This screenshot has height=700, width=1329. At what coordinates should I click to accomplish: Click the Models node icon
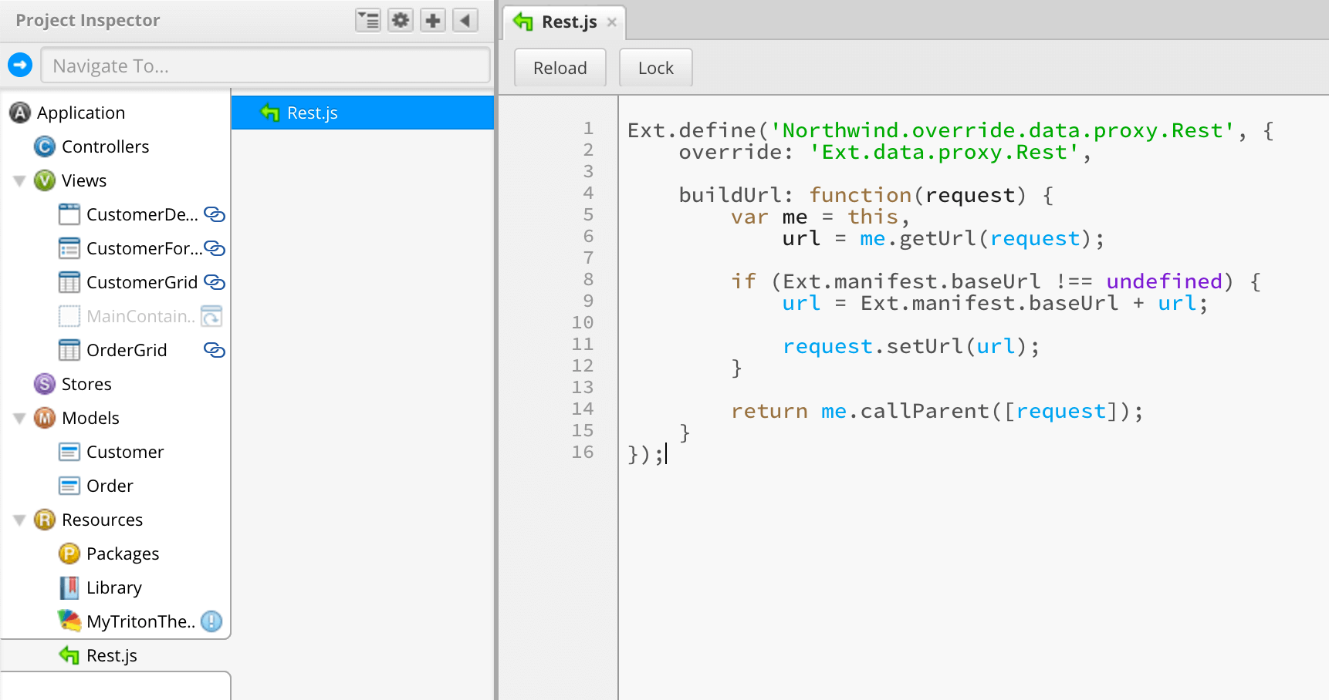(x=45, y=418)
